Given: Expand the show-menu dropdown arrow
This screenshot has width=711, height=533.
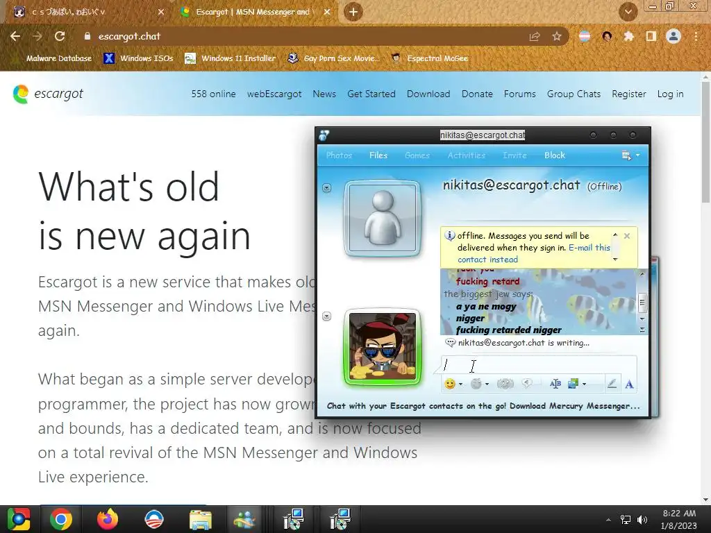Looking at the screenshot, I should (x=637, y=155).
